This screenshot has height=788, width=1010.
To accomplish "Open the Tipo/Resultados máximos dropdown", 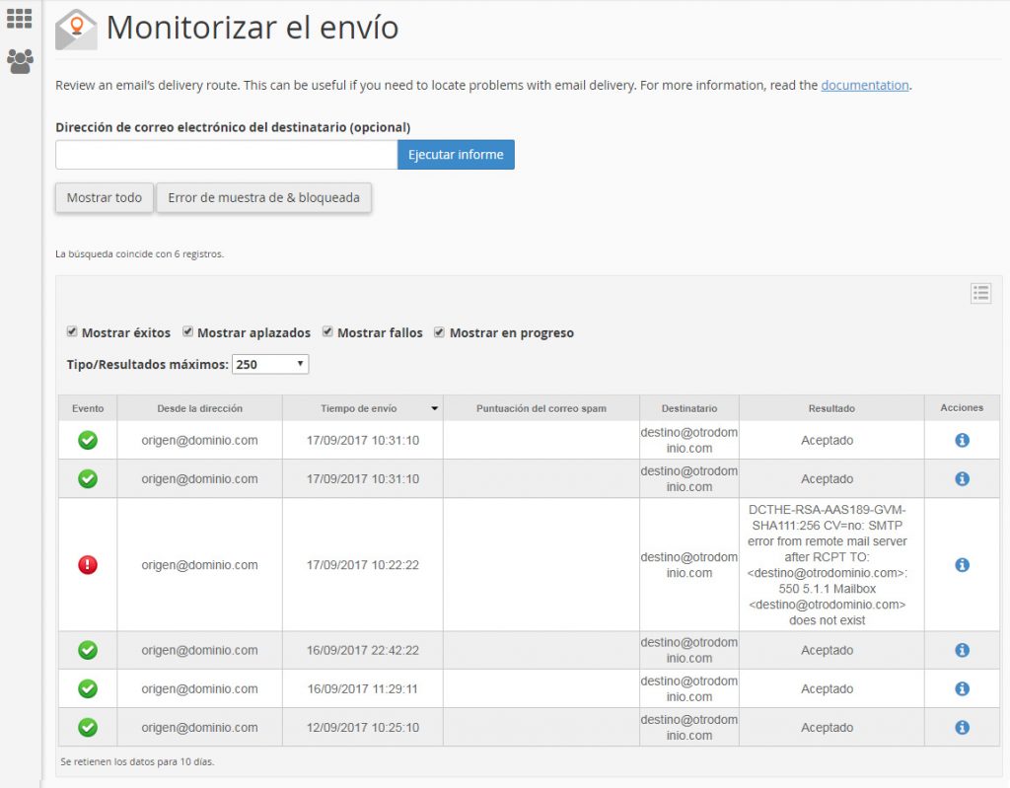I will pyautogui.click(x=270, y=363).
